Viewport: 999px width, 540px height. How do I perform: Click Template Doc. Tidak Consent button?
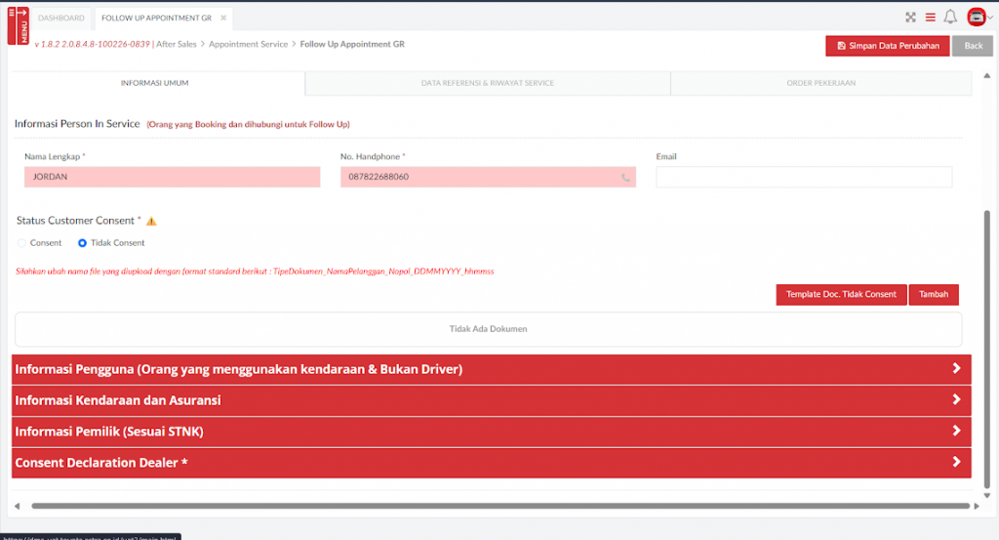[x=841, y=295]
